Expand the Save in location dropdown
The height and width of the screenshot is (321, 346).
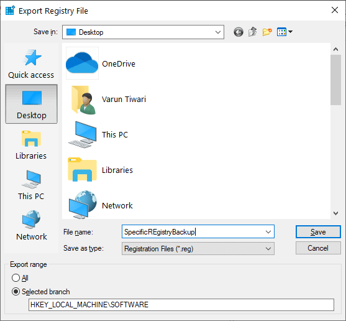217,32
